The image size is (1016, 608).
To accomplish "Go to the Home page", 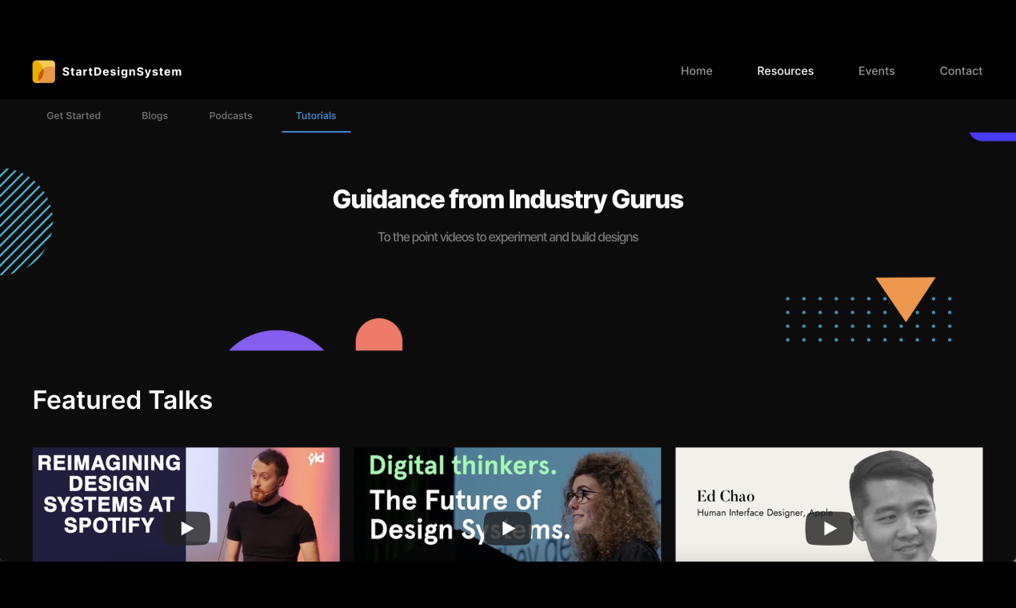I will [x=696, y=71].
